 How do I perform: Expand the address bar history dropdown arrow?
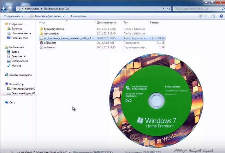[x=164, y=9]
